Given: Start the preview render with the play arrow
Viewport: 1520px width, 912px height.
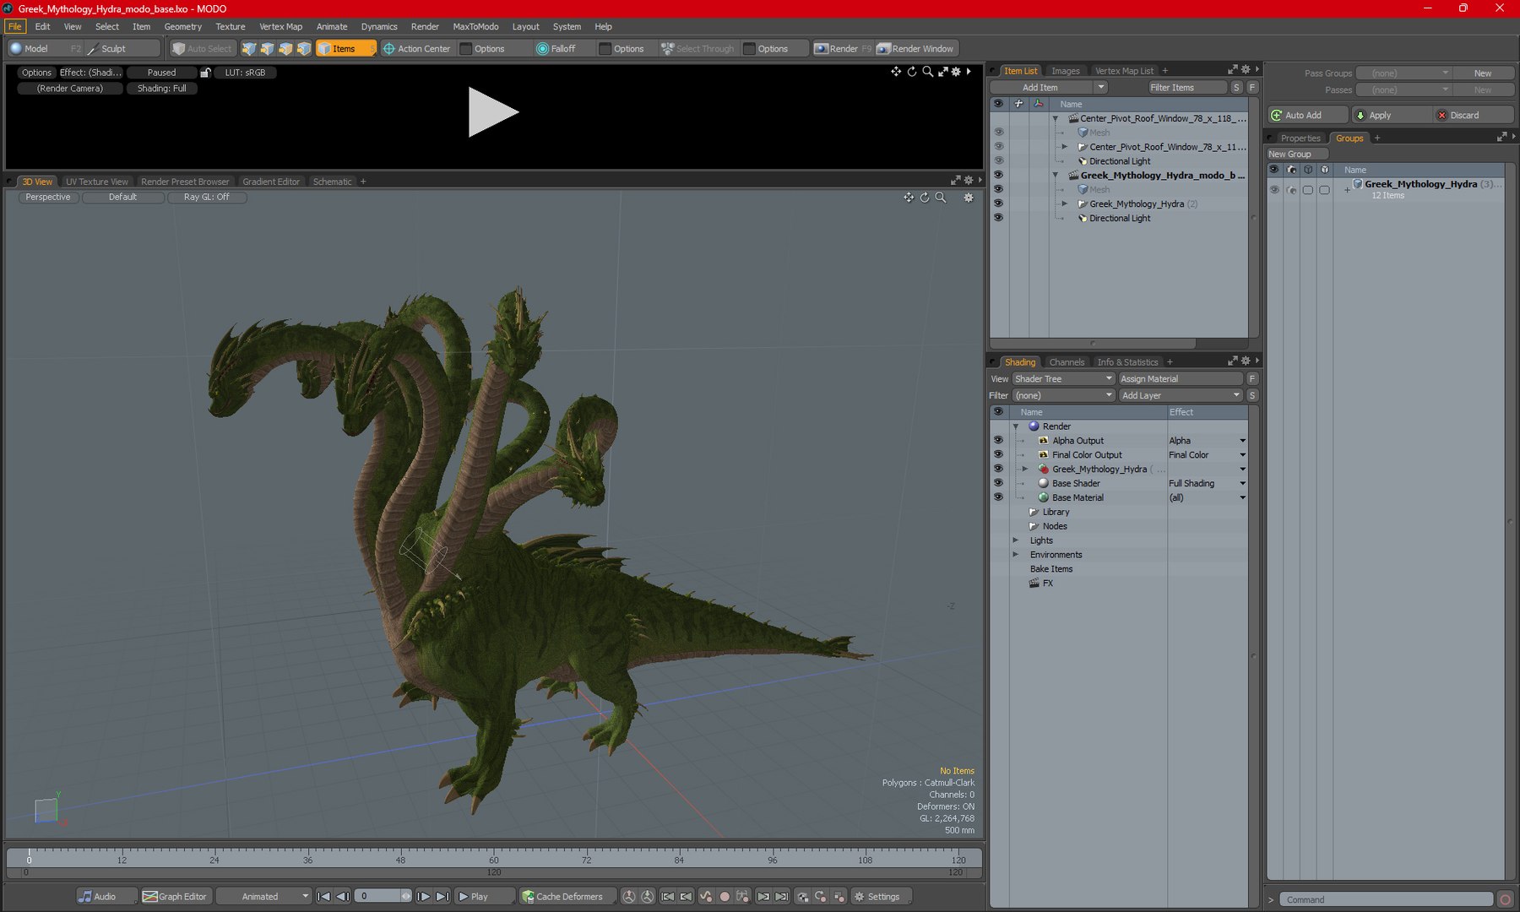Looking at the screenshot, I should [x=493, y=112].
